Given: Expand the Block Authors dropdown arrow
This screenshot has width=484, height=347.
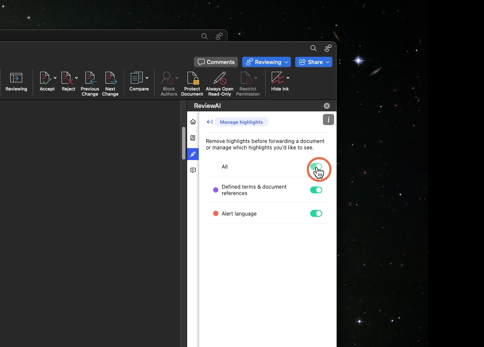Looking at the screenshot, I should pos(177,78).
